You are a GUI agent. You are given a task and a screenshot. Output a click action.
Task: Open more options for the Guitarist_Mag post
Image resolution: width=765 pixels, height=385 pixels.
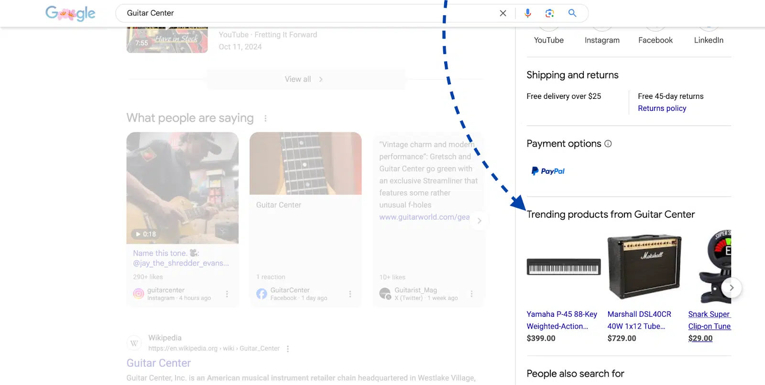click(x=471, y=294)
